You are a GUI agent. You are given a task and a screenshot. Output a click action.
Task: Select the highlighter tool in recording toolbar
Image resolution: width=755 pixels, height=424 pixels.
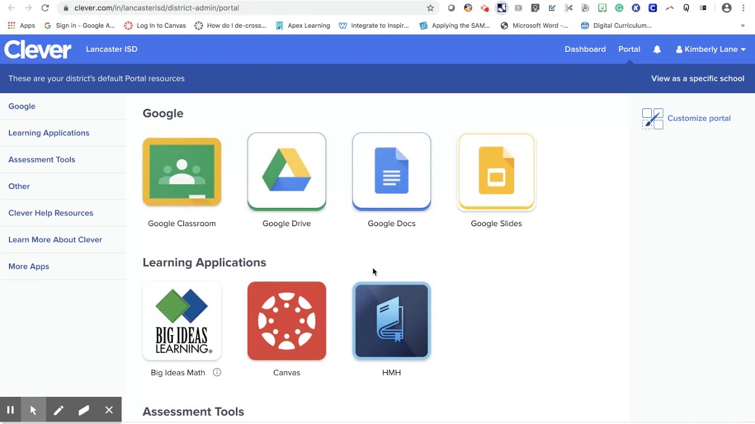(x=84, y=410)
